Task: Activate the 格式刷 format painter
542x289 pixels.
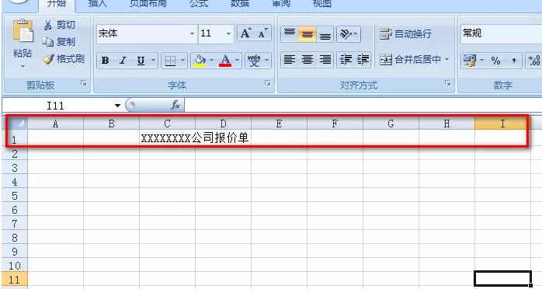Action: [64, 59]
